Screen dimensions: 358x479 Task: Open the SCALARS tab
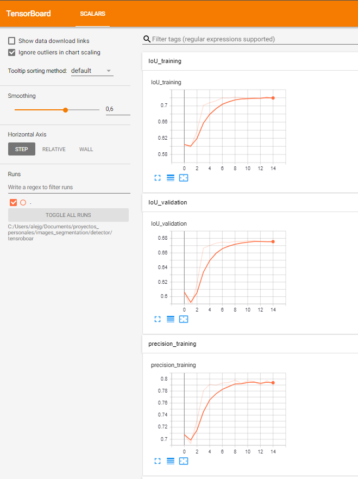[92, 14]
